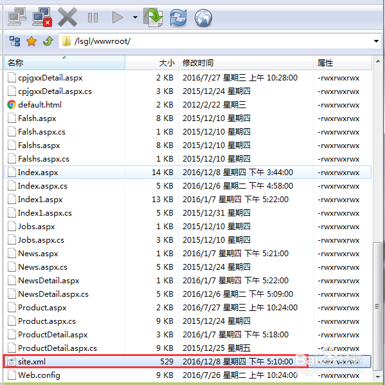Select the file Product.aspx

pyautogui.click(x=188, y=308)
